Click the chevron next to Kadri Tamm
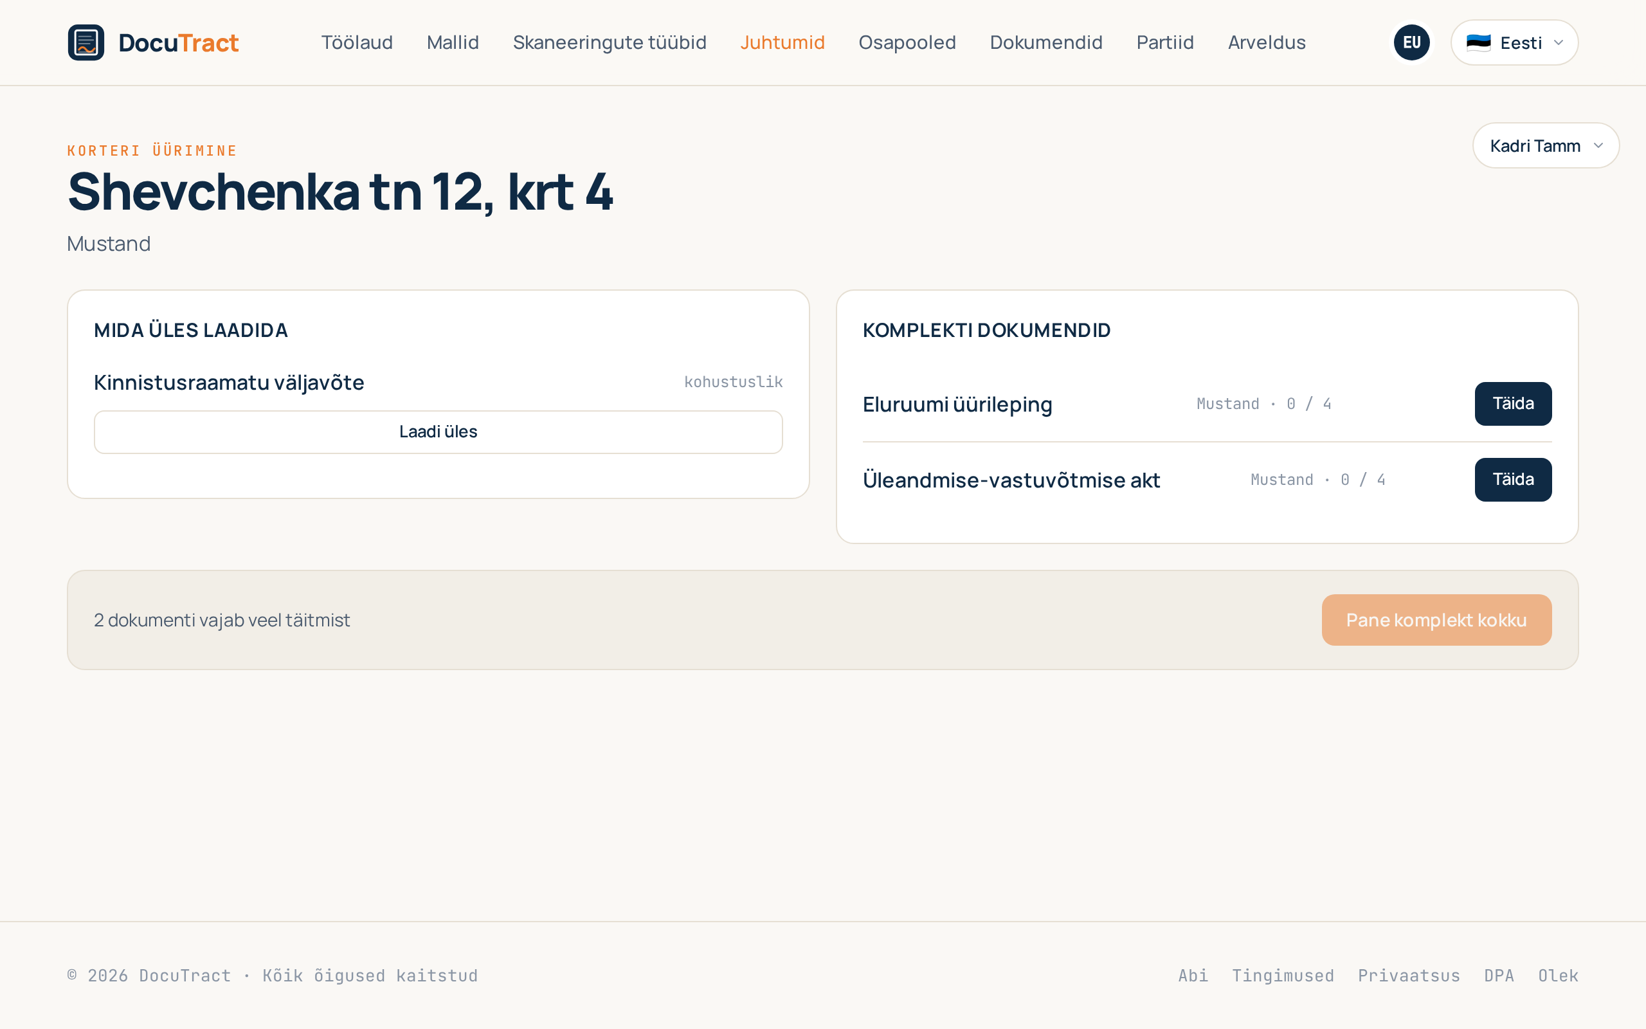Screen dimensions: 1646x1029 (1598, 145)
